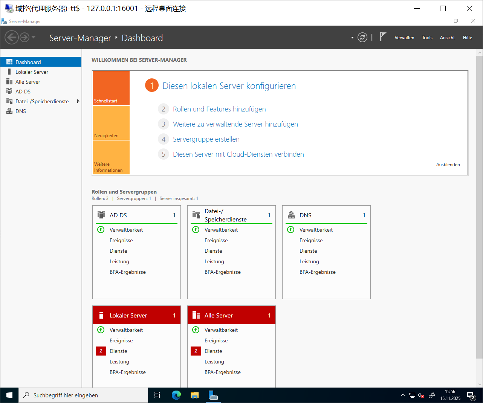Click the DNS tile icon
This screenshot has height=403, width=483.
click(x=291, y=215)
